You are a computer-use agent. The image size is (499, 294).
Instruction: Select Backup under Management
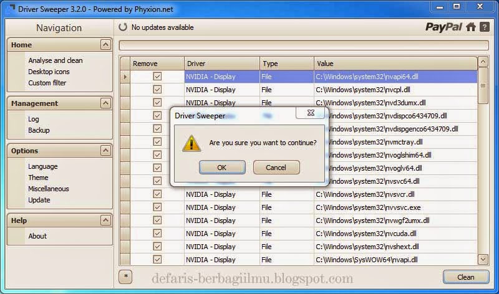(x=39, y=130)
